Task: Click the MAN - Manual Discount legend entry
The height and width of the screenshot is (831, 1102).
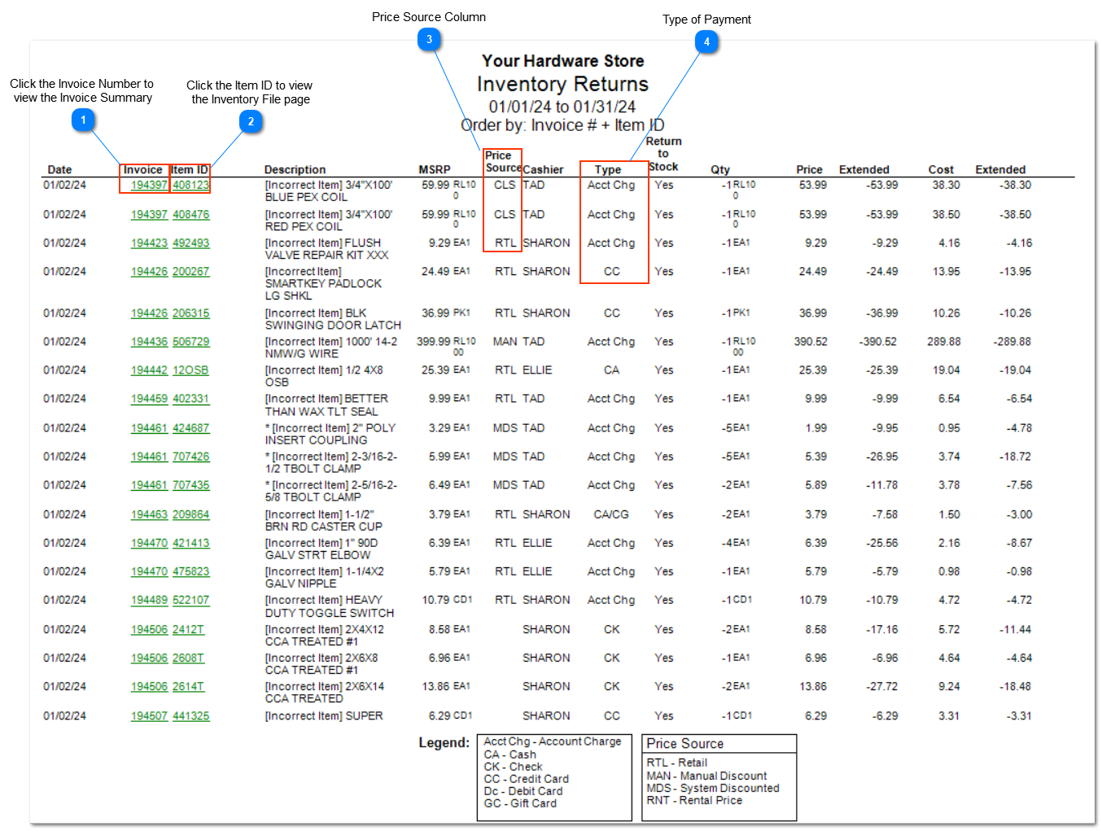Action: [x=706, y=776]
